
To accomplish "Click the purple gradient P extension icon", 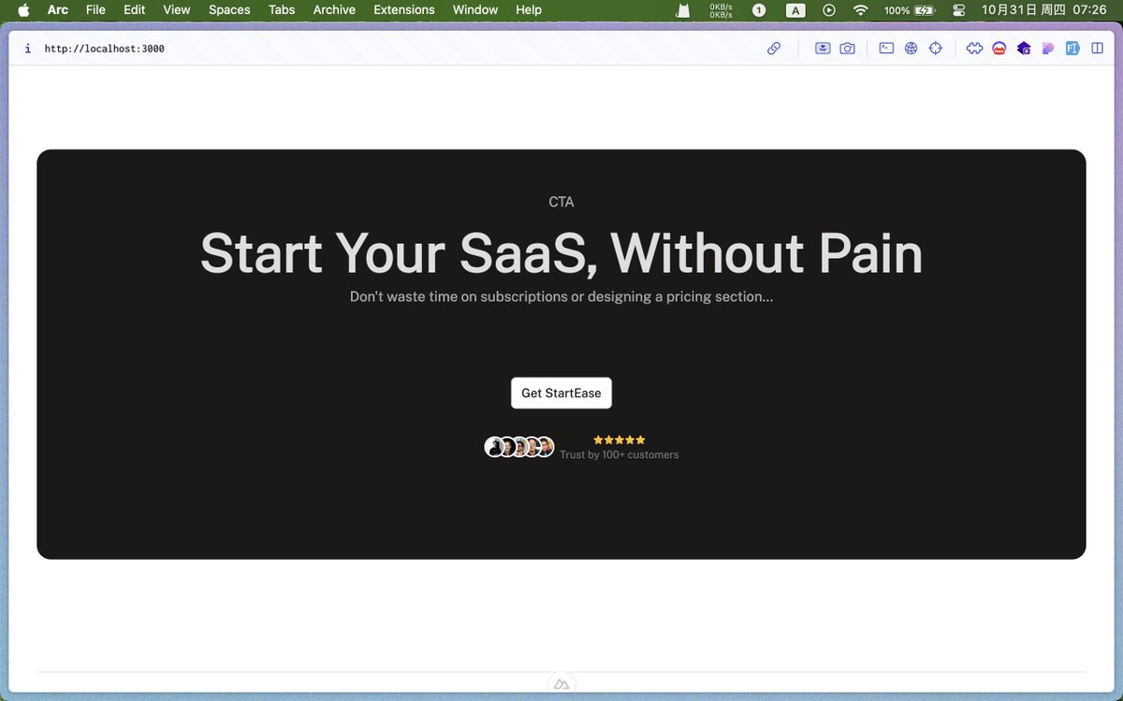I will coord(1048,49).
